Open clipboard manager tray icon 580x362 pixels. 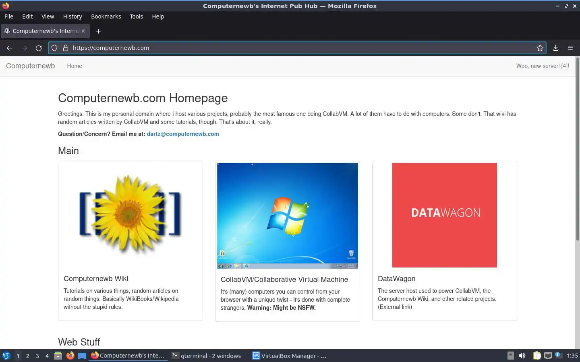pos(537,356)
